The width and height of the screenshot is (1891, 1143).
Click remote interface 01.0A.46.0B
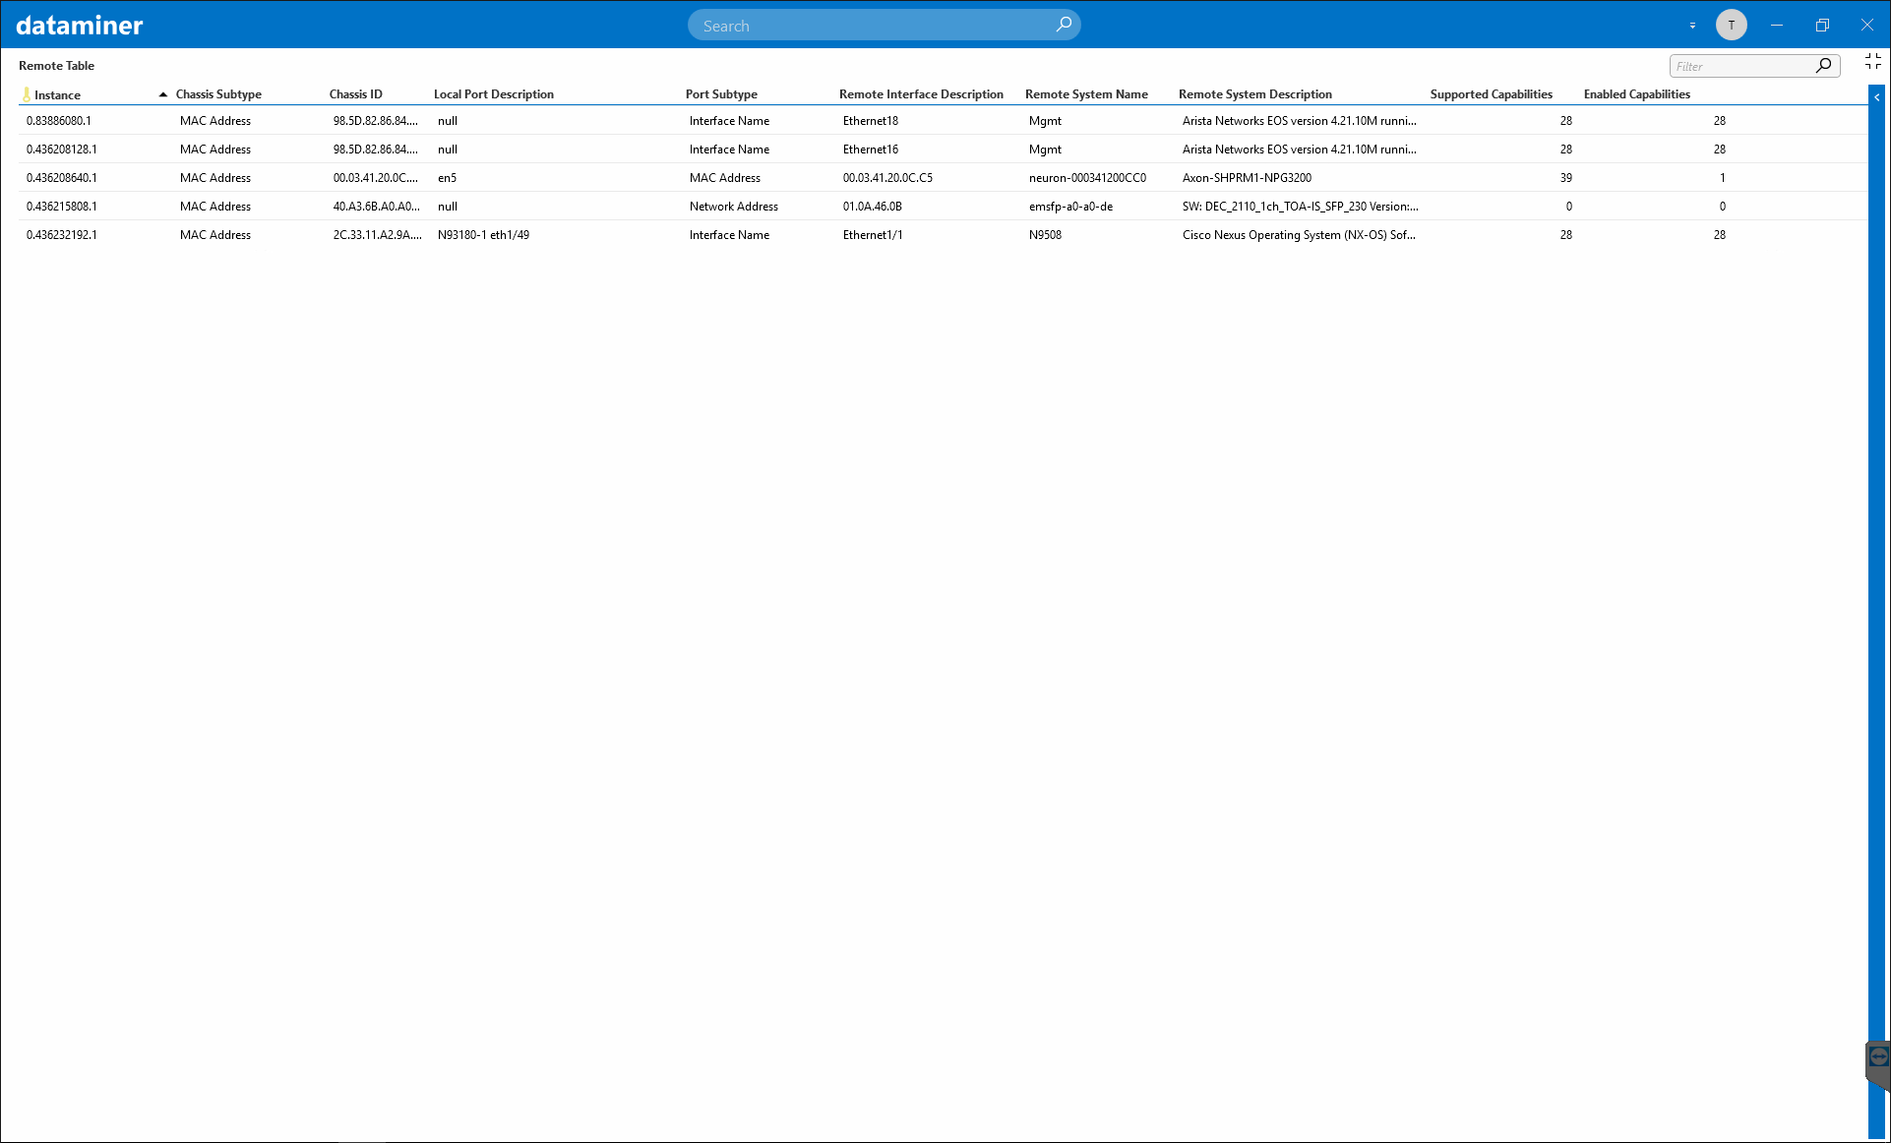[872, 207]
